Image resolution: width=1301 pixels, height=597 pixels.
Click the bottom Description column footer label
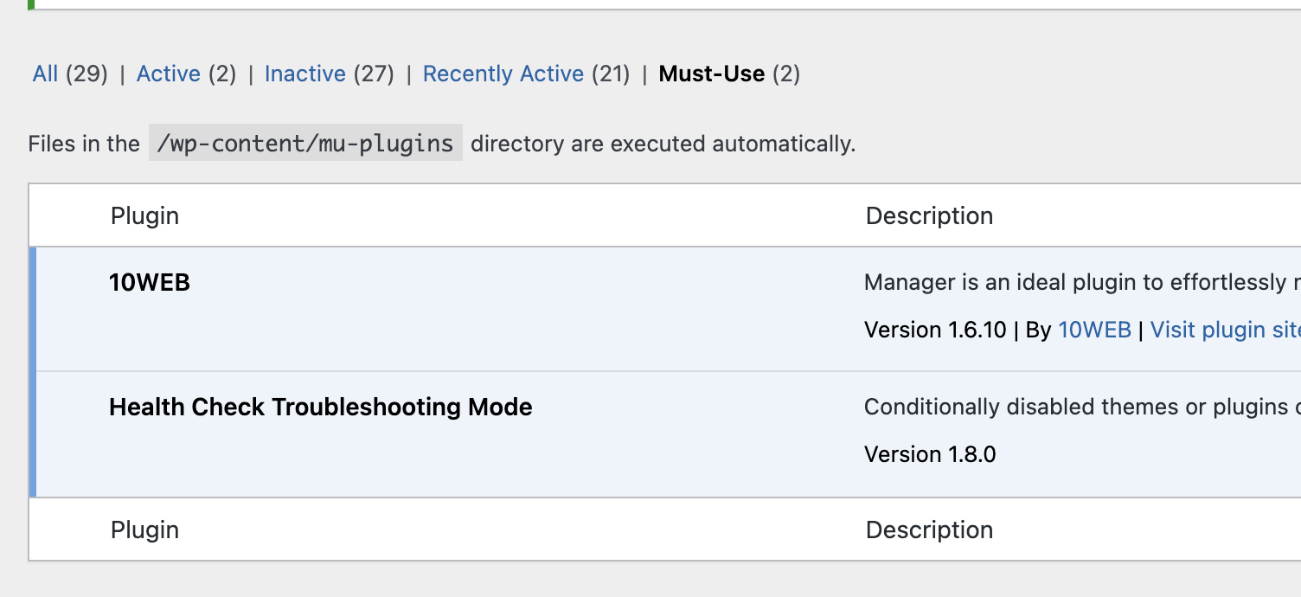point(929,530)
